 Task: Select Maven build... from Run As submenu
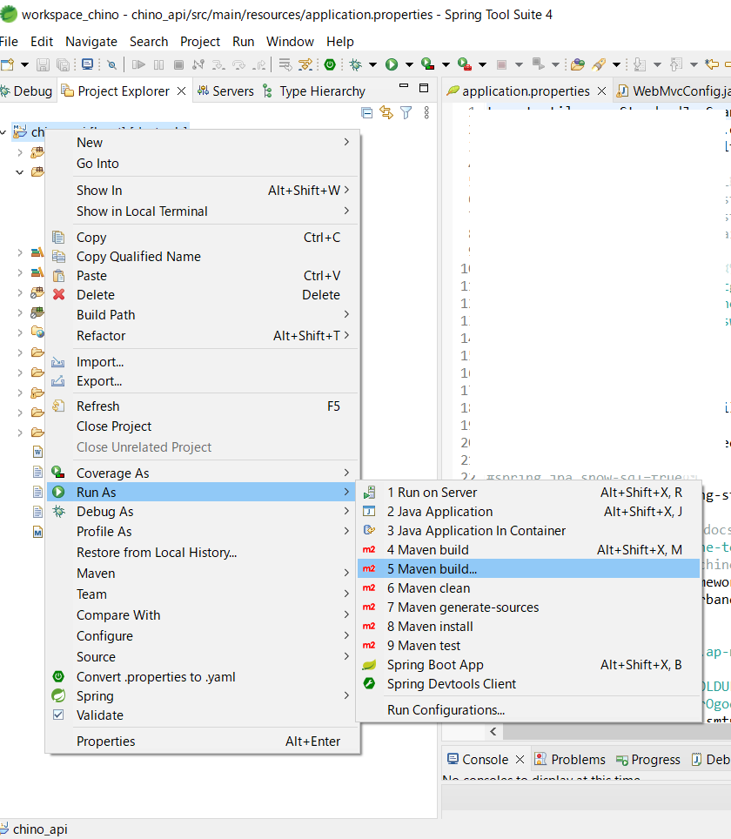pos(432,569)
